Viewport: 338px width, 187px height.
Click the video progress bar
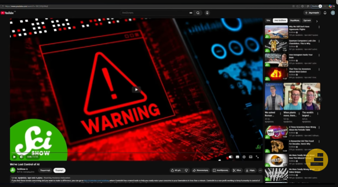tap(135, 153)
